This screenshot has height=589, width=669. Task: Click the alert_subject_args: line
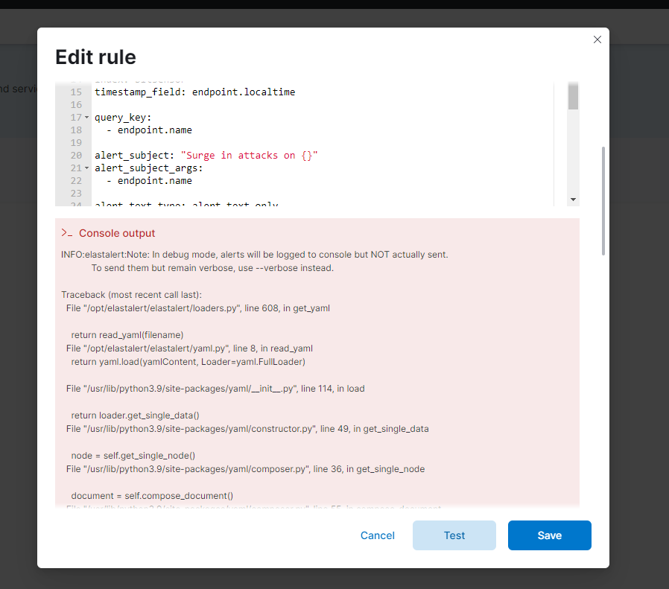(x=149, y=168)
